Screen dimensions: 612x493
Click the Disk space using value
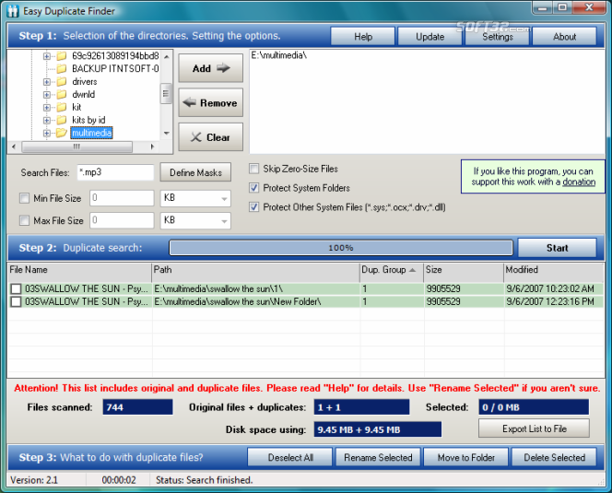377,429
